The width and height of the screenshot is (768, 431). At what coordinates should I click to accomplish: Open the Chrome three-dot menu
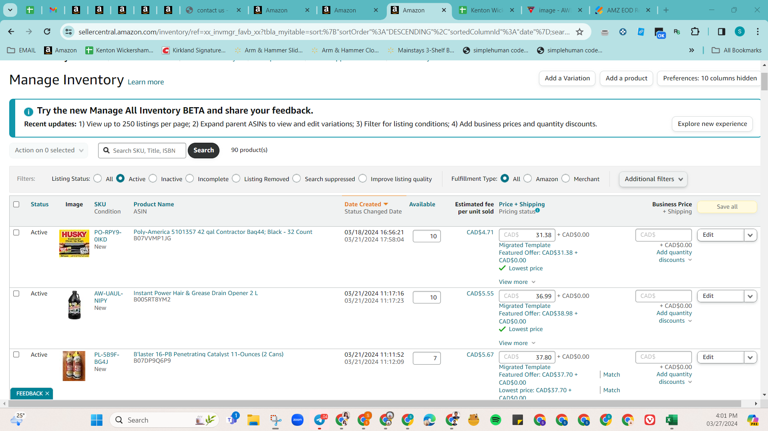point(758,32)
